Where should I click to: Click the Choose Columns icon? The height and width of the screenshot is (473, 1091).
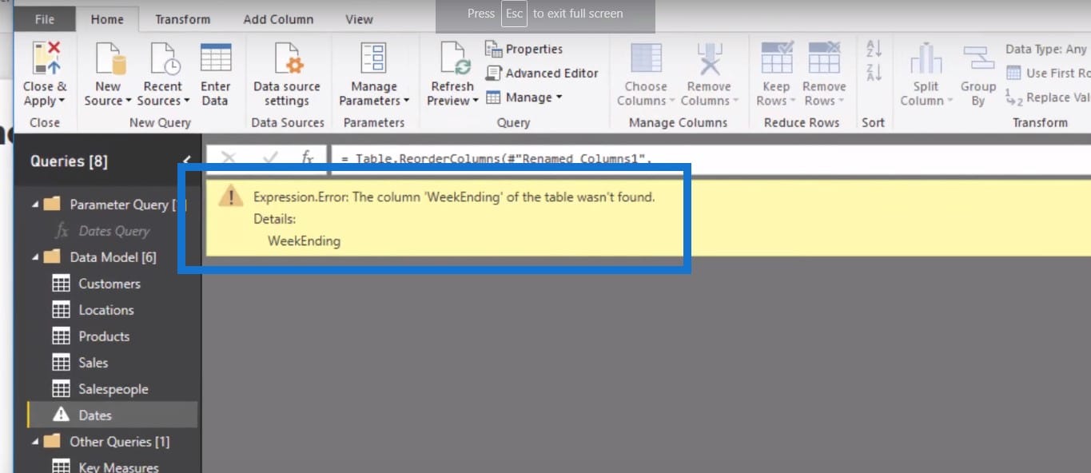[x=646, y=59]
